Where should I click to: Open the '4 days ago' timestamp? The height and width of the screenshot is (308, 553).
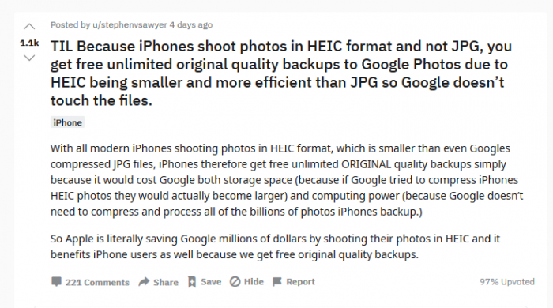[191, 25]
